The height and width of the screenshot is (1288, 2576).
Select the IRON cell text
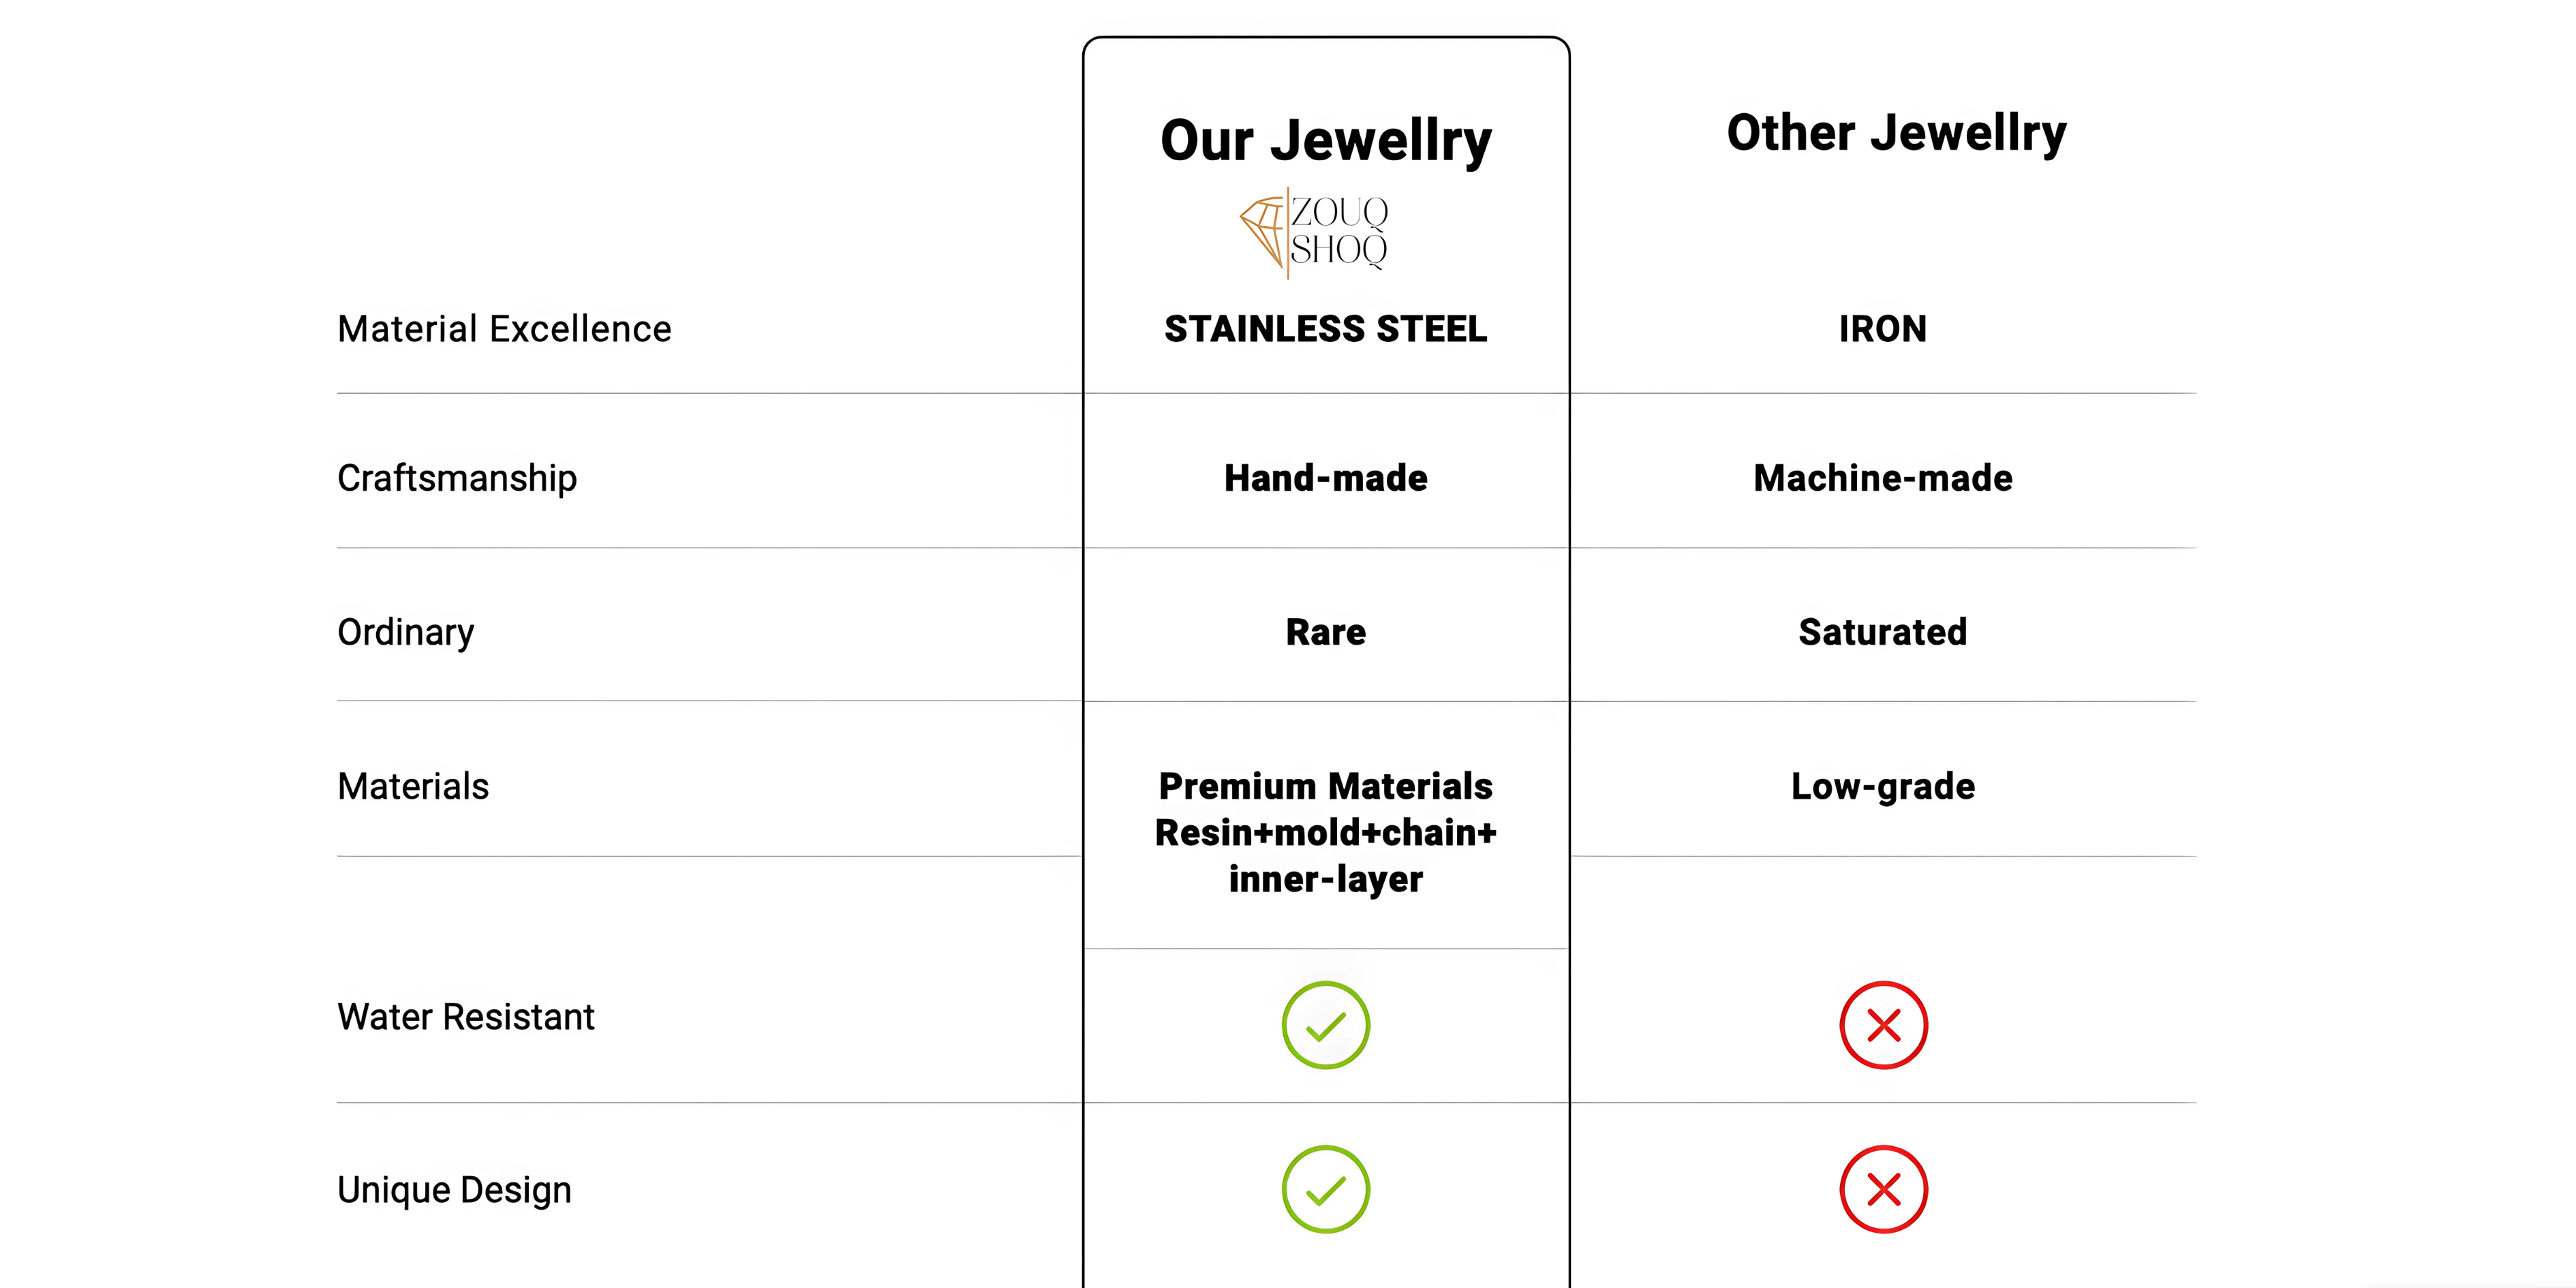pyautogui.click(x=1883, y=329)
